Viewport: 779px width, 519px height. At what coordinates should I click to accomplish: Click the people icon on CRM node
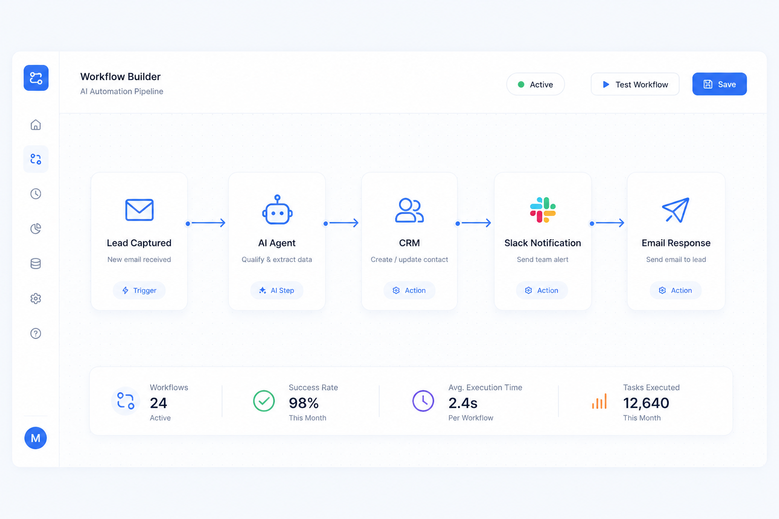[409, 210]
